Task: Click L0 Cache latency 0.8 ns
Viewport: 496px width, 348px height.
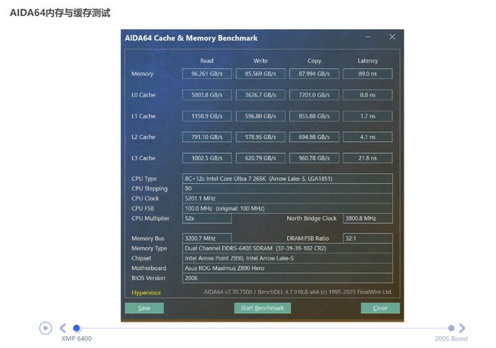Action: point(367,94)
